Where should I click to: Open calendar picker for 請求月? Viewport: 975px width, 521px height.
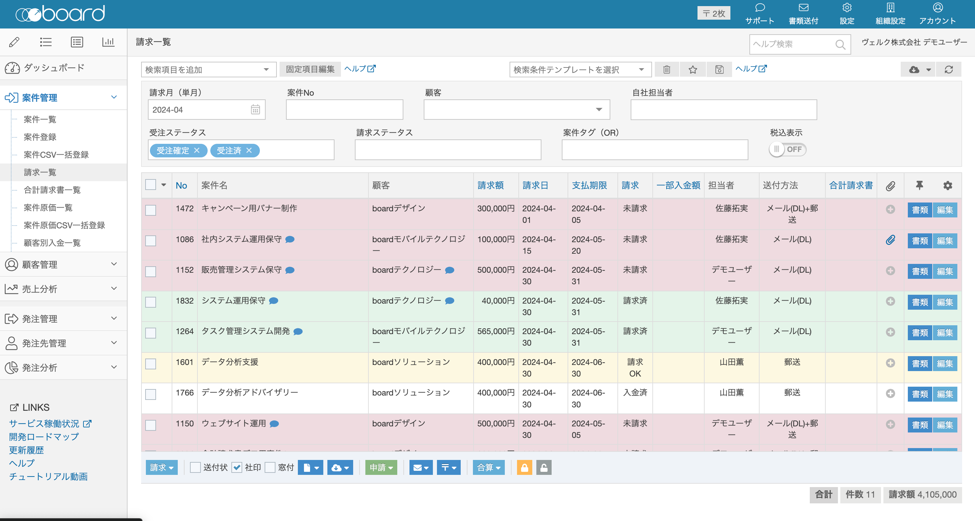click(255, 110)
